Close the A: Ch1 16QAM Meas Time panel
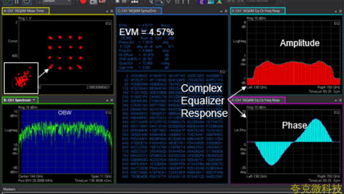The width and height of the screenshot is (344, 194). tap(111, 11)
